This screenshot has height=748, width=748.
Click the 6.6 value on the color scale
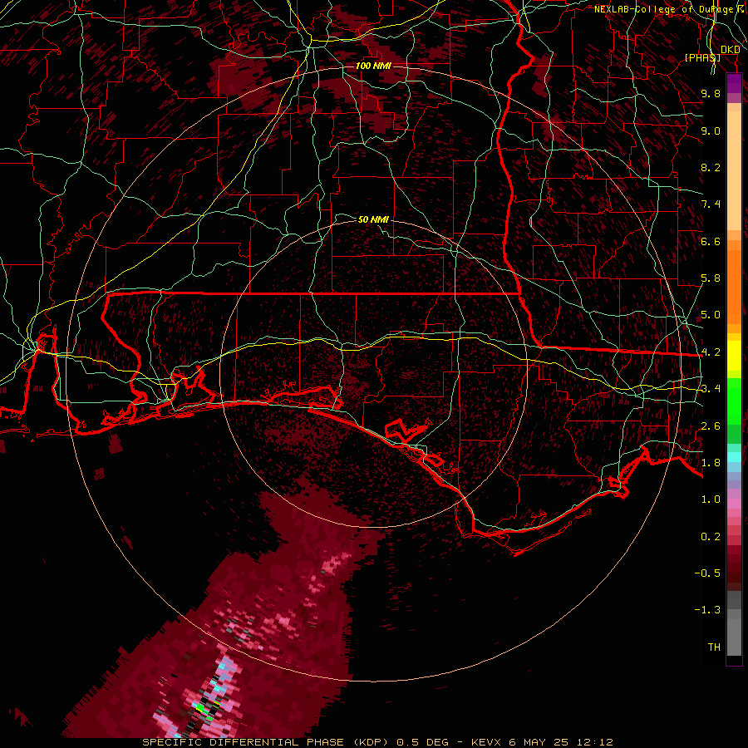711,241
